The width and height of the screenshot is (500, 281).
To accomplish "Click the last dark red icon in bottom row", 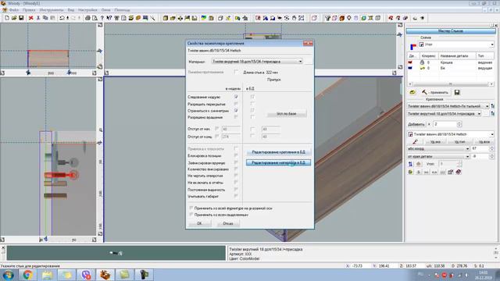I will tap(459, 172).
